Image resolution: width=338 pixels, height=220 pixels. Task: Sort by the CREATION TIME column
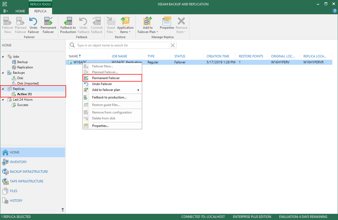[218, 56]
